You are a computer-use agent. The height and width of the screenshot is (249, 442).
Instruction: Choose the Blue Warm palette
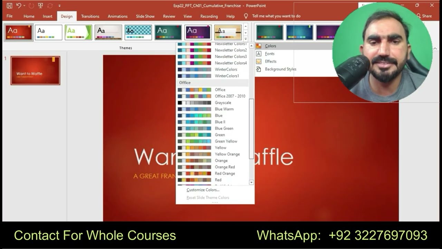212,109
